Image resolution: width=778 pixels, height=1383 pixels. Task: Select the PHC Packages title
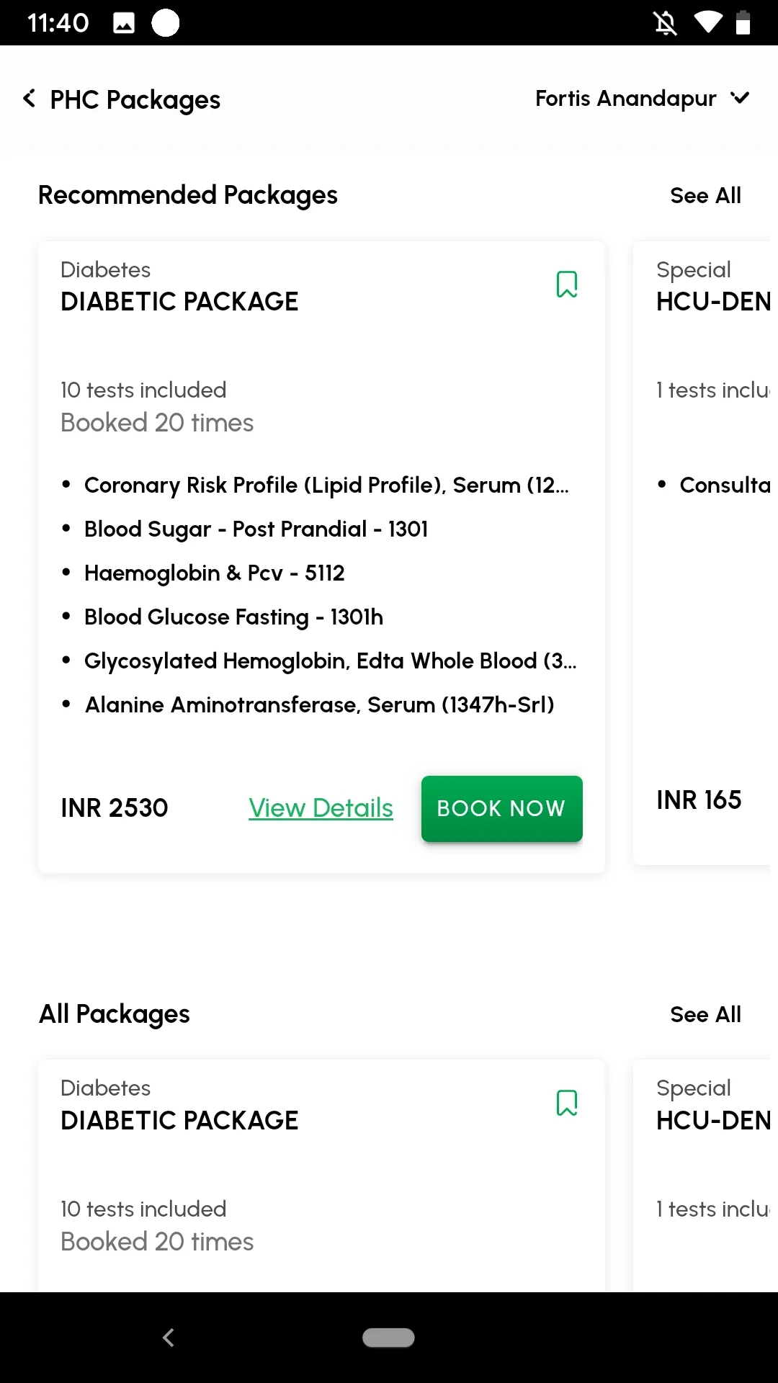click(x=135, y=99)
